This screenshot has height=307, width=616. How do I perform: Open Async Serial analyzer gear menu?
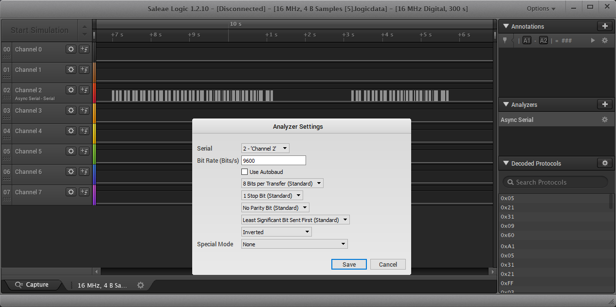tap(605, 119)
